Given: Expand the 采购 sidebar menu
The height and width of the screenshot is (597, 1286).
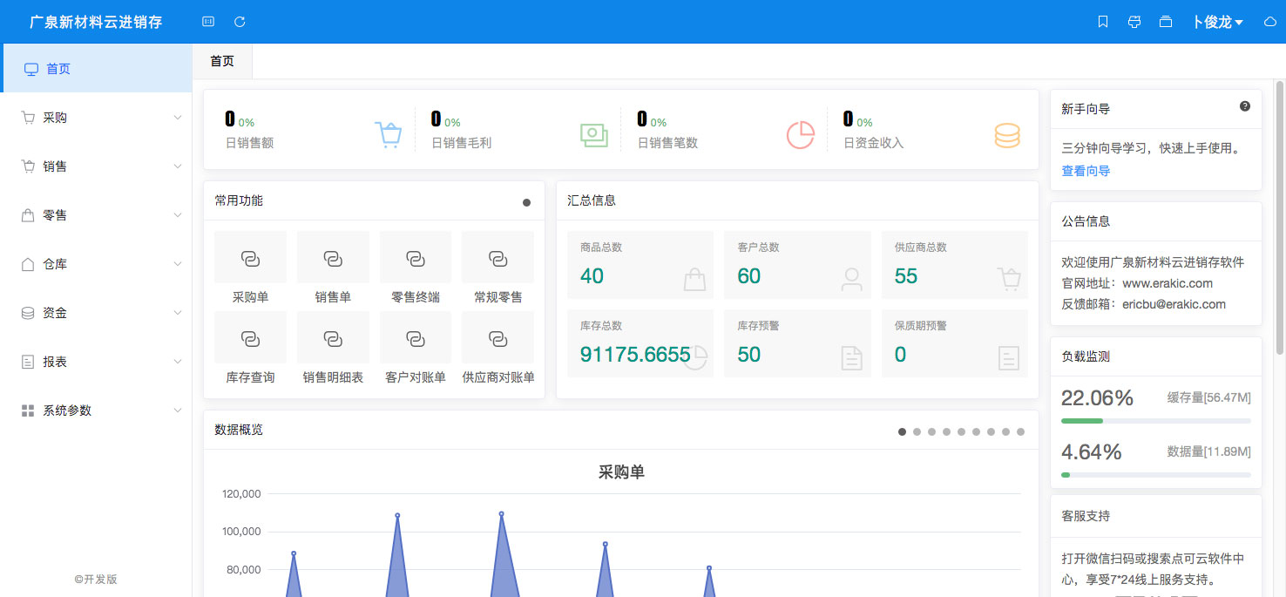Looking at the screenshot, I should pos(96,118).
